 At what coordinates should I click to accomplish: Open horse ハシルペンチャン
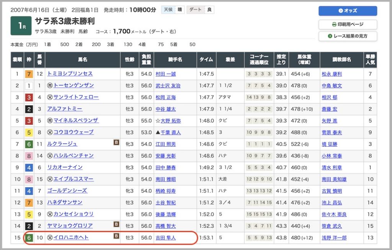pos(73,156)
